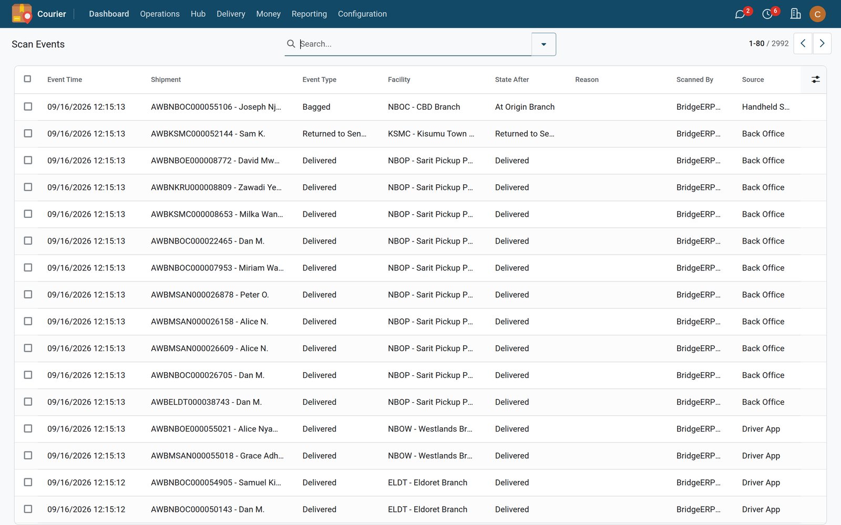Open the messages icon with badge 2
The image size is (841, 525).
click(740, 14)
